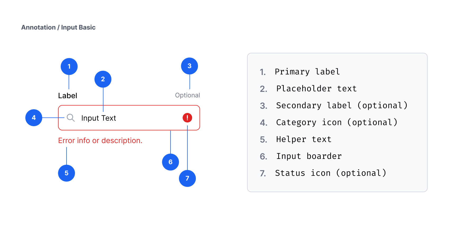Select "Category icon (optional)" legend entry
Viewport: 473px width, 227px height.
coord(337,122)
